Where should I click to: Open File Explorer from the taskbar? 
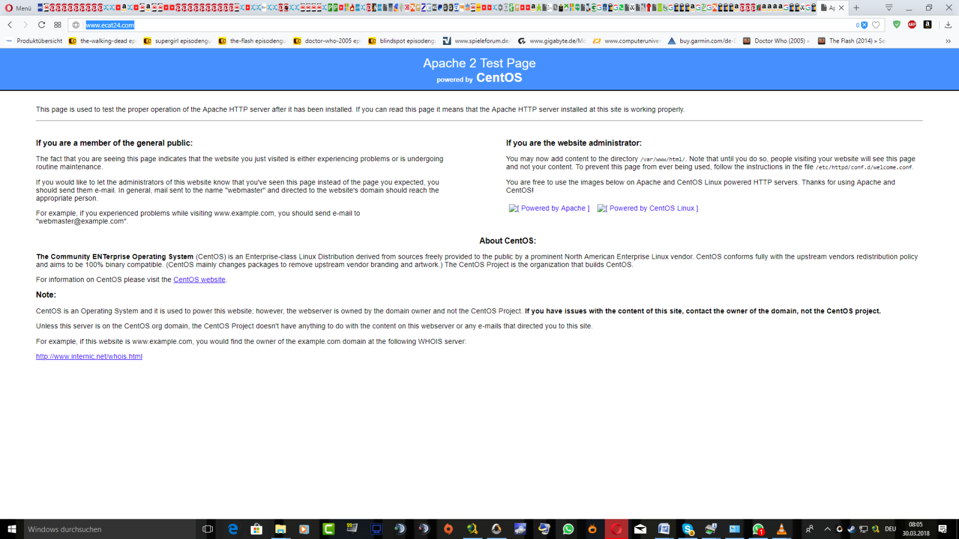(x=281, y=529)
